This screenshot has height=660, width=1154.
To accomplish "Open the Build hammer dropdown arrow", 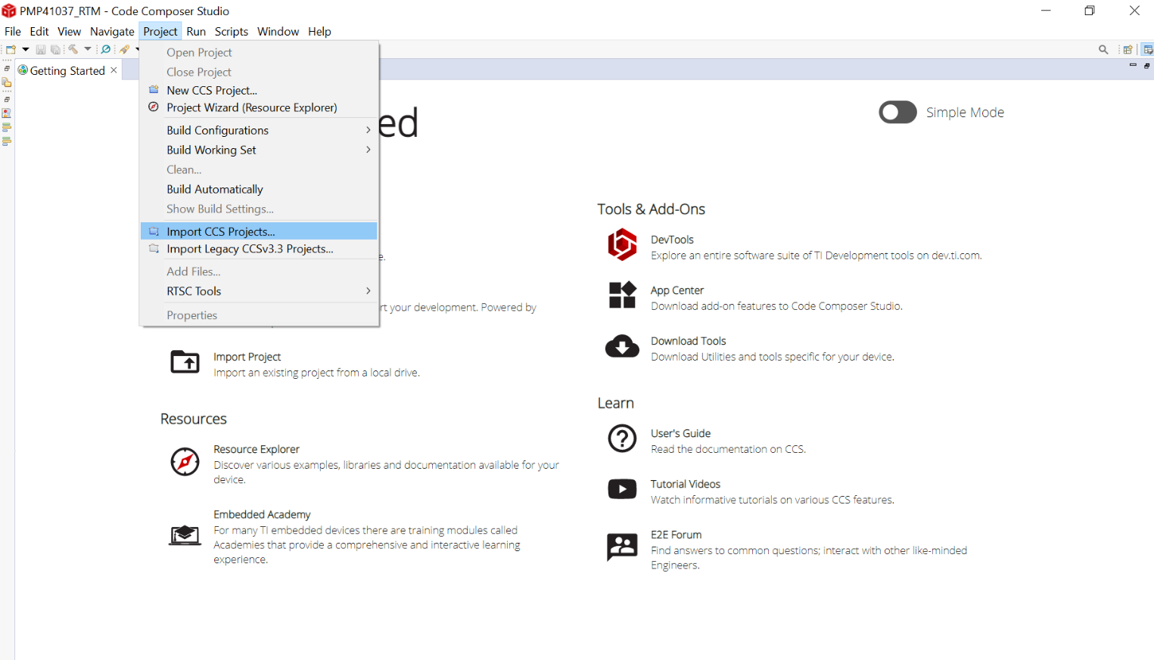I will 88,49.
